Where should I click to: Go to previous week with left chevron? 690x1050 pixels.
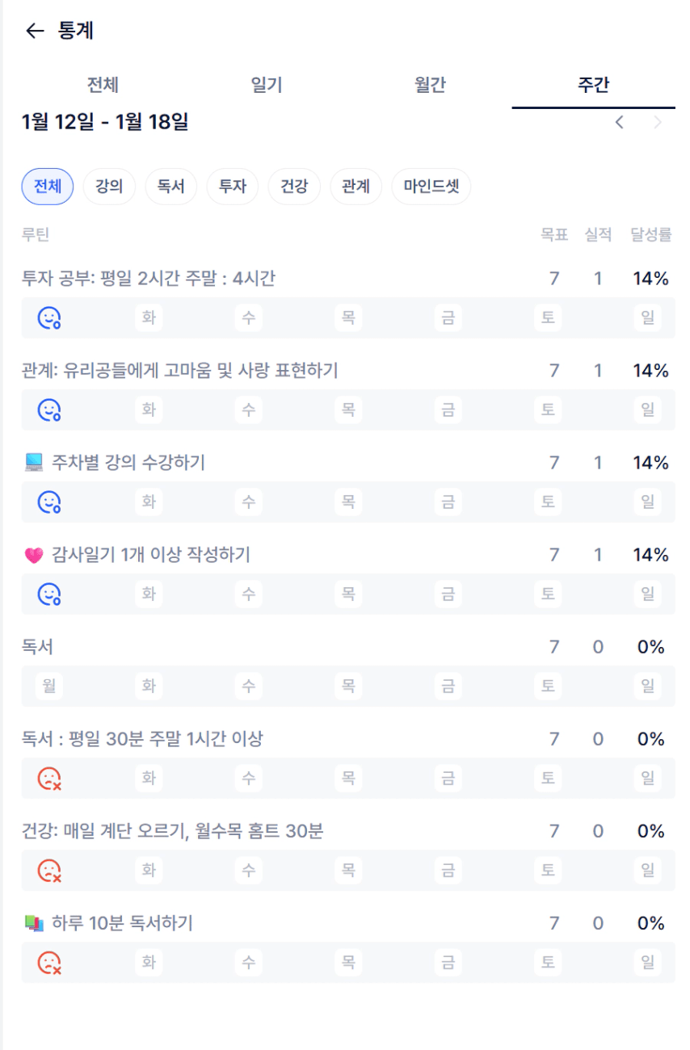[620, 123]
